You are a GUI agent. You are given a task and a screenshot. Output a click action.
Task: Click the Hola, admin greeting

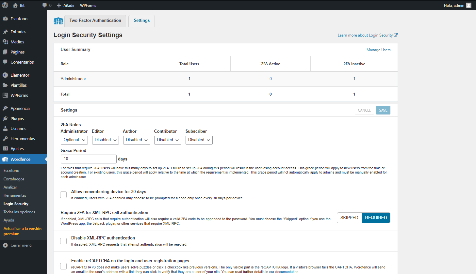pos(454,5)
